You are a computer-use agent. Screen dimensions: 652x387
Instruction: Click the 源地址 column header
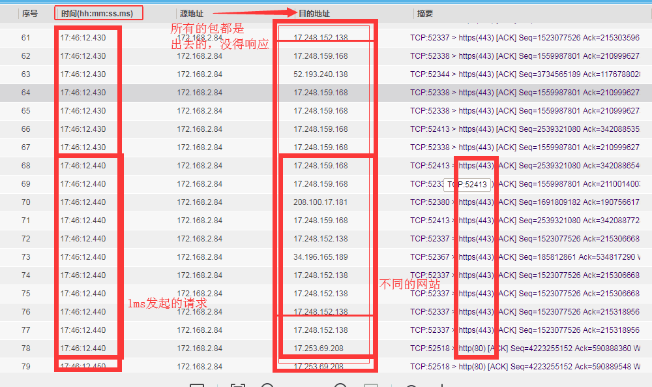(x=190, y=13)
